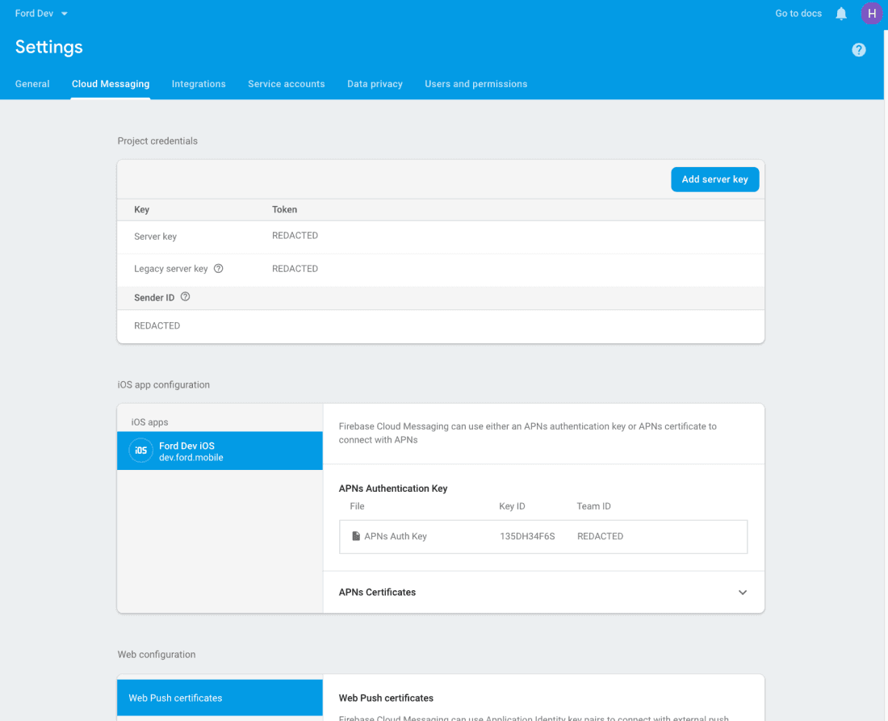Click the APNs Auth Key file icon

356,536
